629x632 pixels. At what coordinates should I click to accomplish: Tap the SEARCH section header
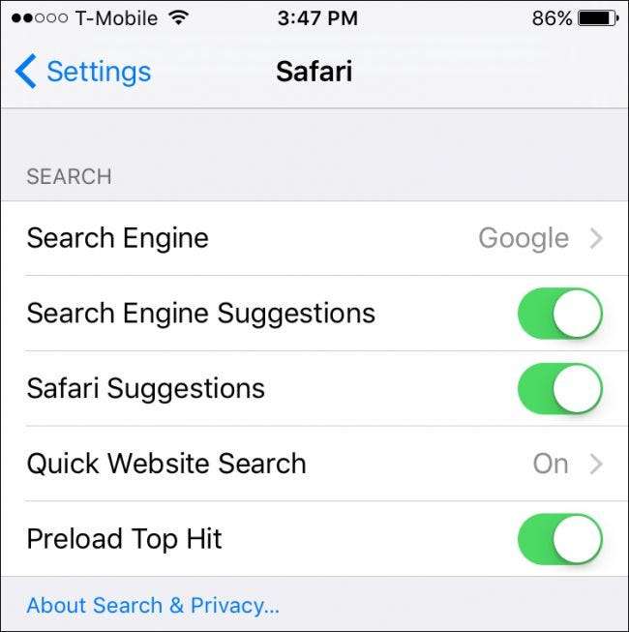(x=69, y=176)
